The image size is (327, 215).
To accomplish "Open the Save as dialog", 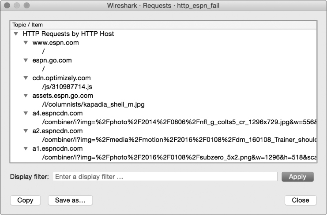I will (x=70, y=200).
